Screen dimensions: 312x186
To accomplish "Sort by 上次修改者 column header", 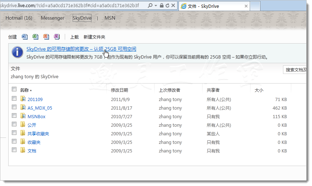I will coord(169,90).
